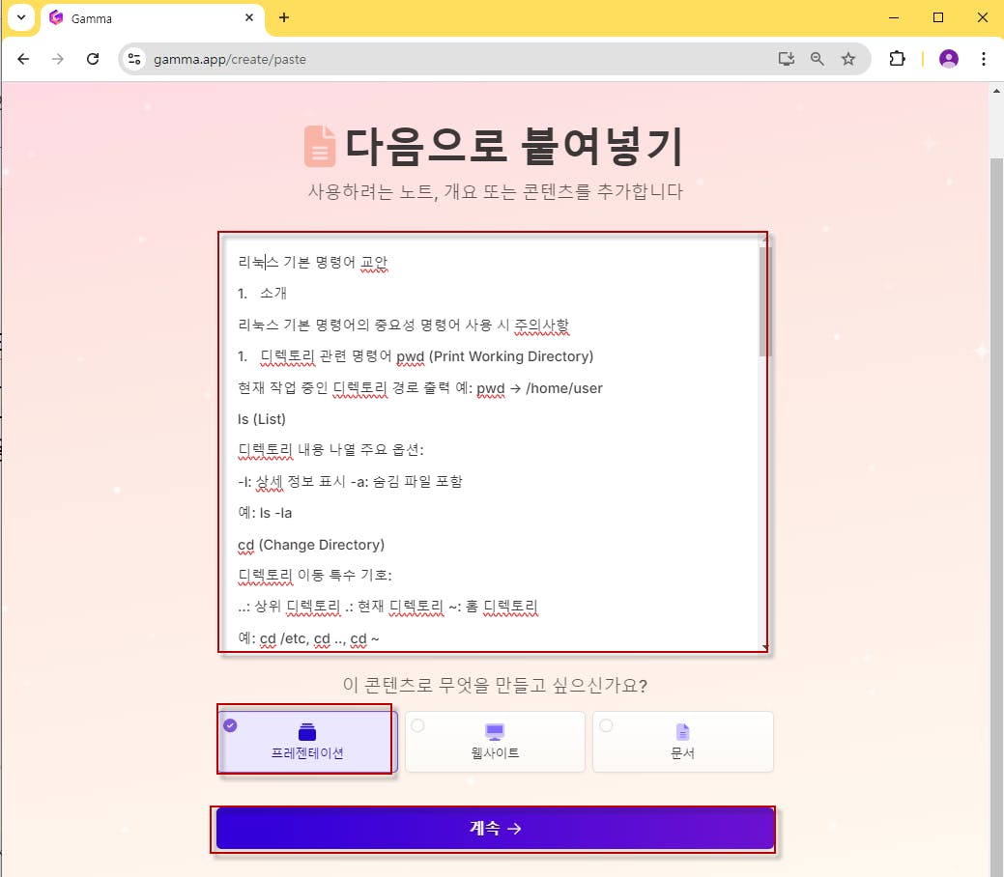
Task: Click the 계속 continue button
Action: [495, 829]
